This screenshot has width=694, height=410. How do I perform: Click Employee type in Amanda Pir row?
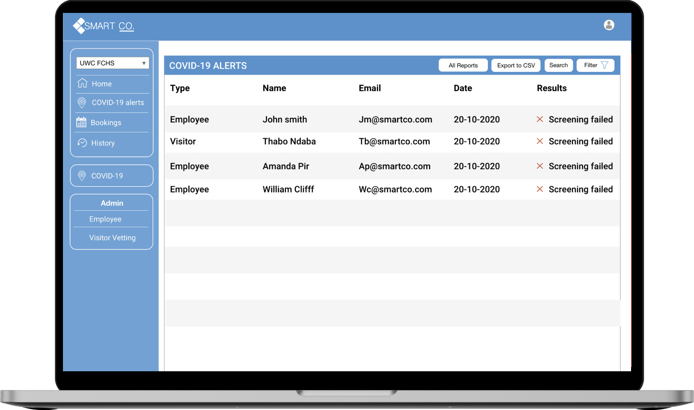[x=189, y=166]
